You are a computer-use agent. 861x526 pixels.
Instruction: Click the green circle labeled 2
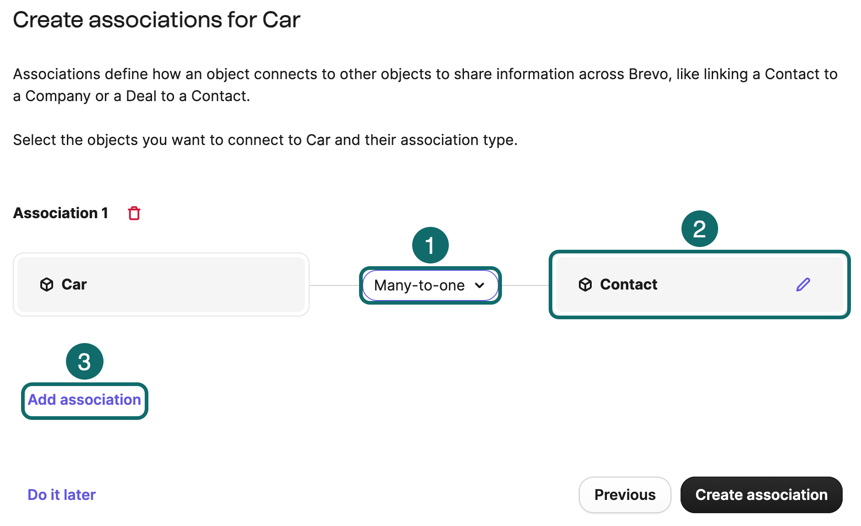(x=700, y=229)
